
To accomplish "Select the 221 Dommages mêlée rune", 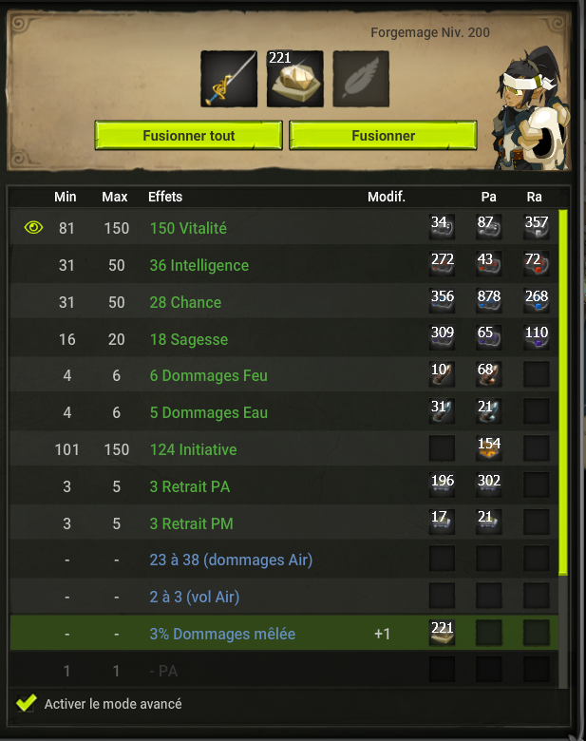I will click(x=442, y=633).
